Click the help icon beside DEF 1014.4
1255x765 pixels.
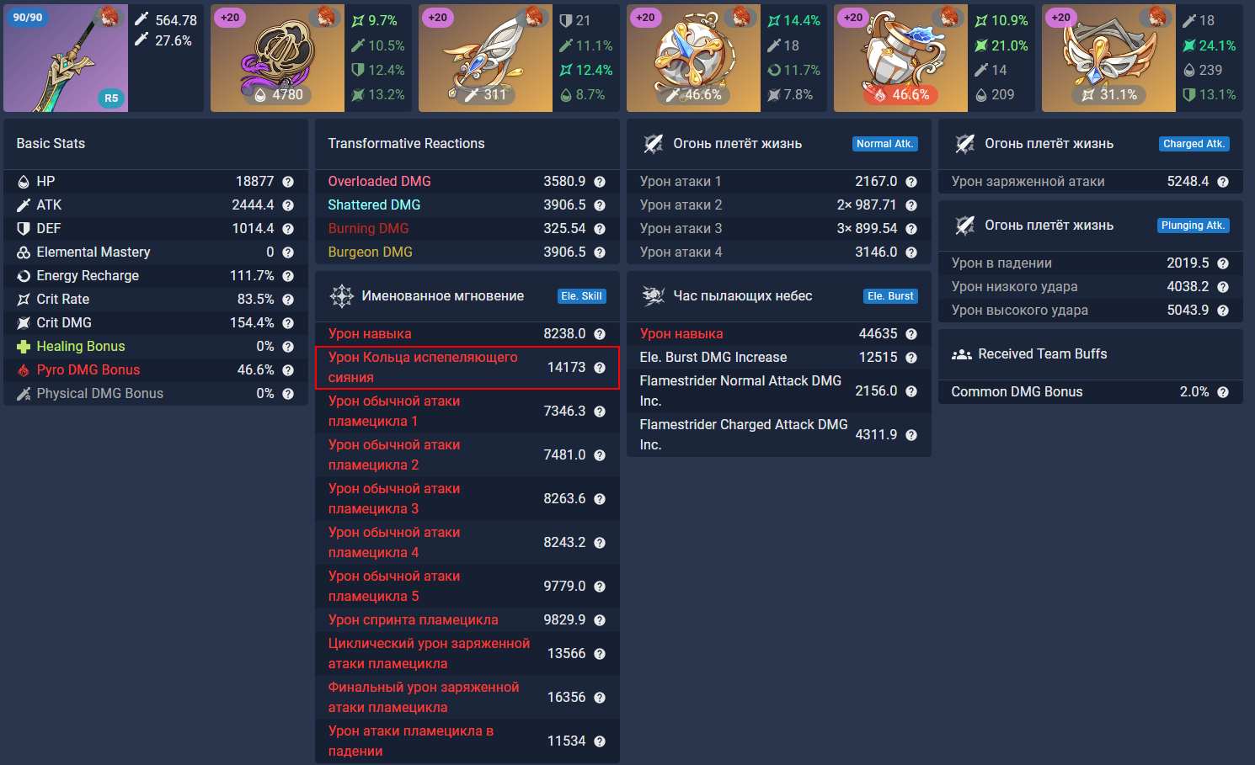tap(288, 229)
